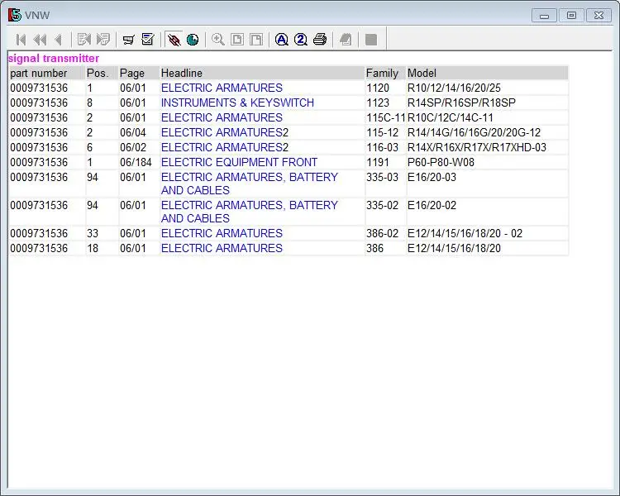The height and width of the screenshot is (496, 620).
Task: Open ELECTRIC ARMATURES2 link for family 115-12
Action: 225,132
